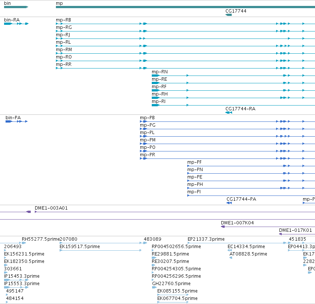Click protein mp-PF label
Image resolution: width=315 pixels, height=304 pixels.
click(x=194, y=162)
